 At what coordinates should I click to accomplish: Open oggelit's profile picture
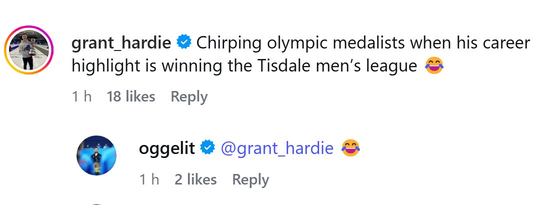[96, 155]
